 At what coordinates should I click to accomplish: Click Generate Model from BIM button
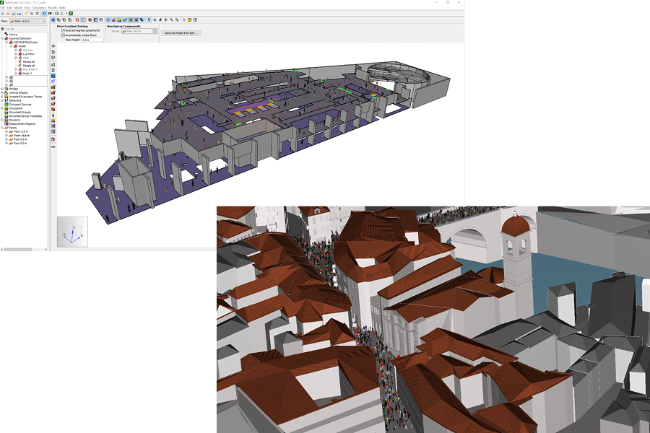click(181, 32)
